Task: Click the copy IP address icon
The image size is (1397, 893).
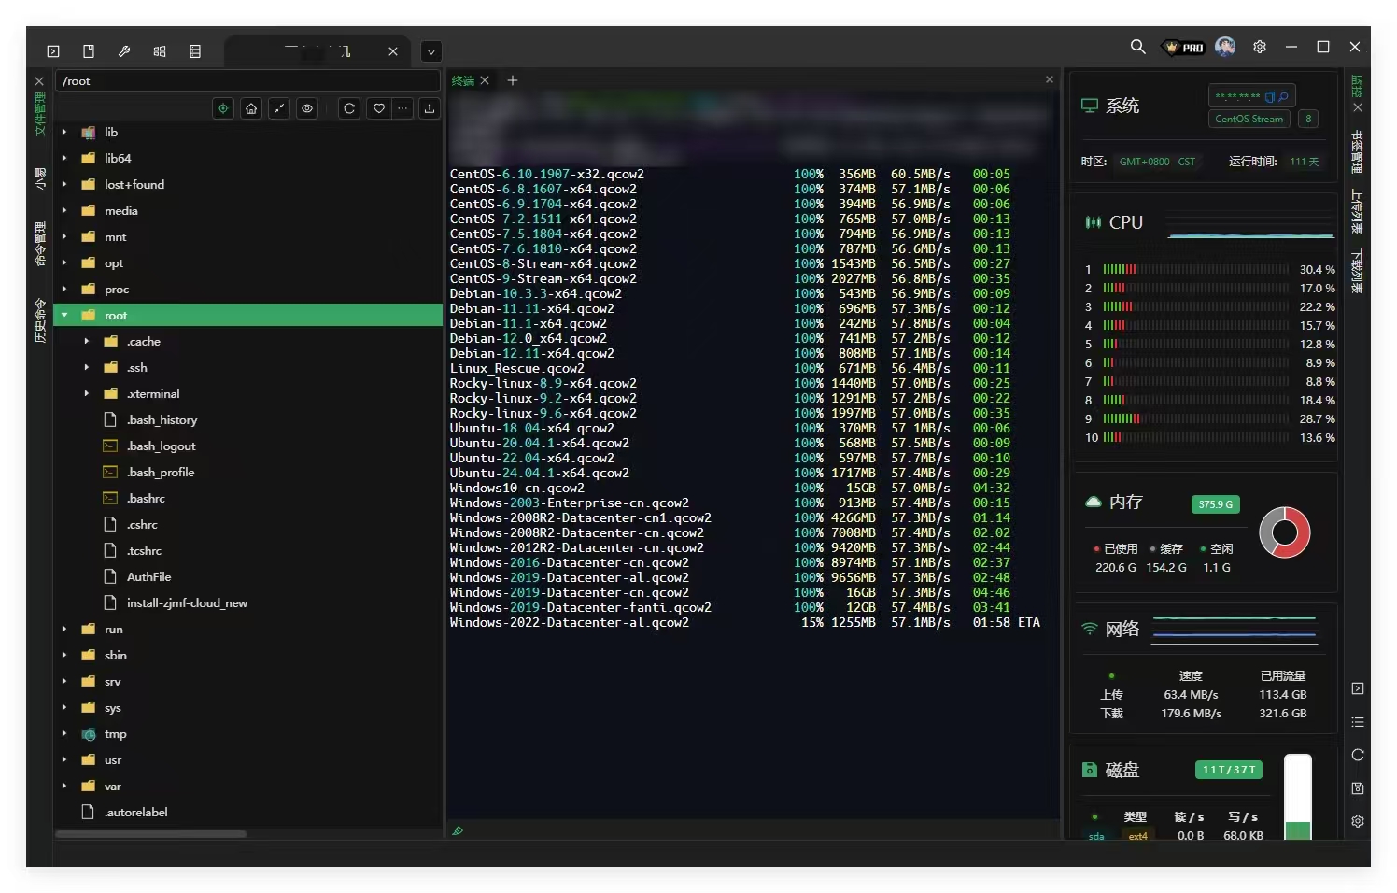Action: (1270, 96)
